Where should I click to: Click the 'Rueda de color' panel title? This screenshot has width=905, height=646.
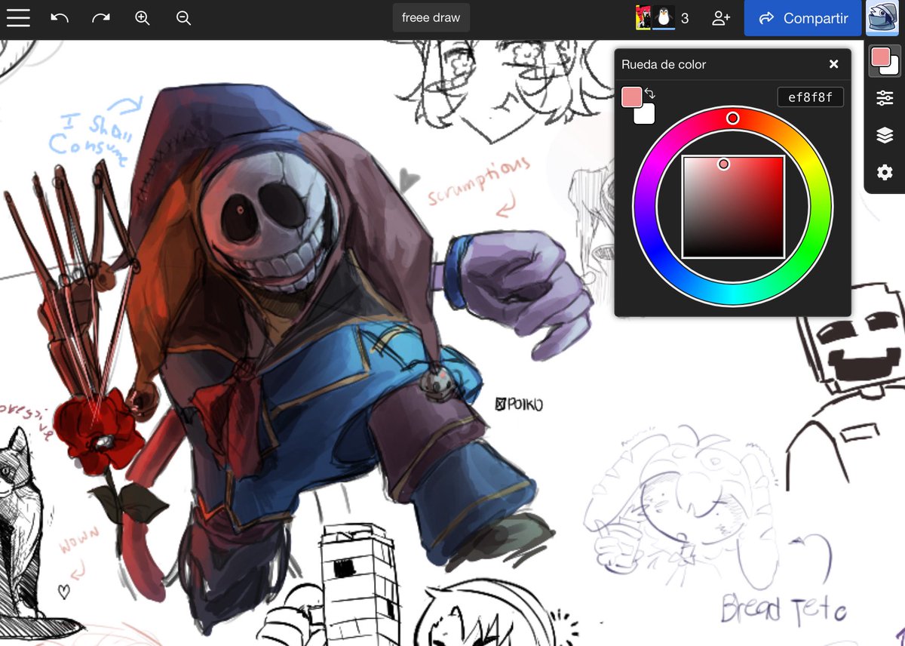664,64
